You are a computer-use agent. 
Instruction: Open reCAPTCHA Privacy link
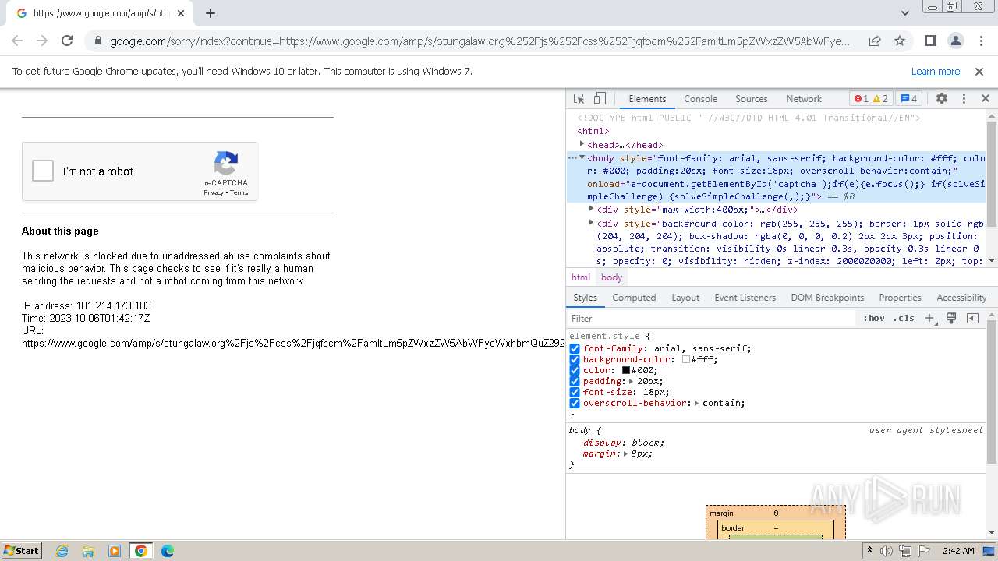point(214,192)
